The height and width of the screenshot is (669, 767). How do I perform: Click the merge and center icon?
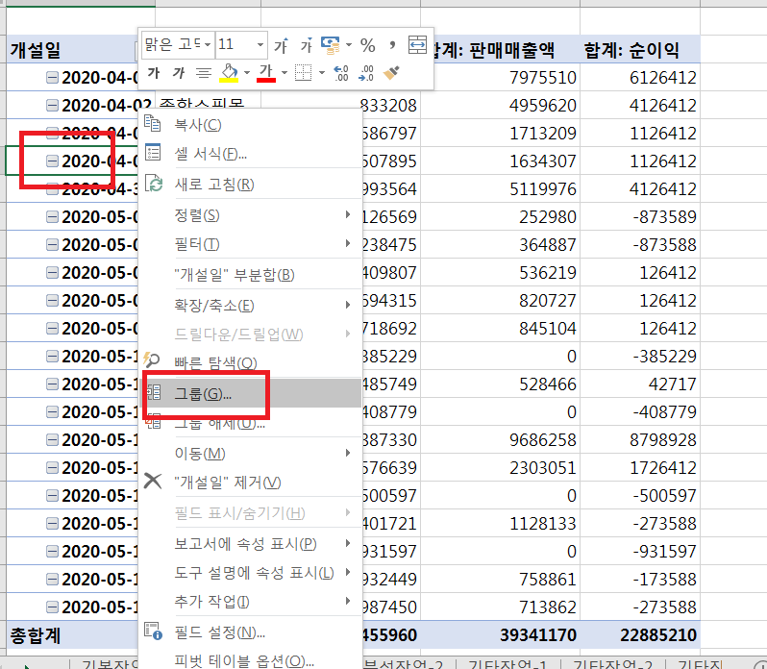pos(417,45)
